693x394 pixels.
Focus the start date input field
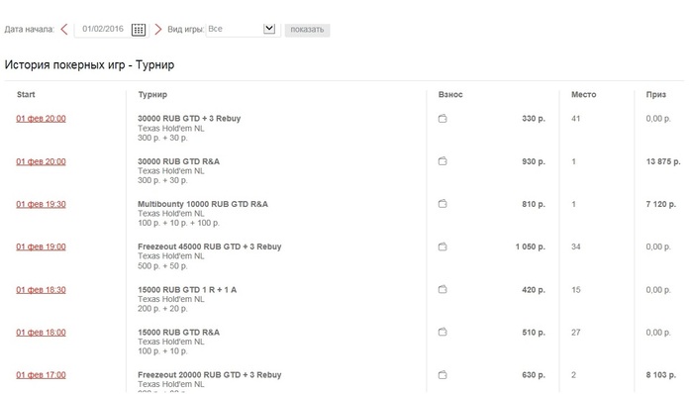click(103, 29)
